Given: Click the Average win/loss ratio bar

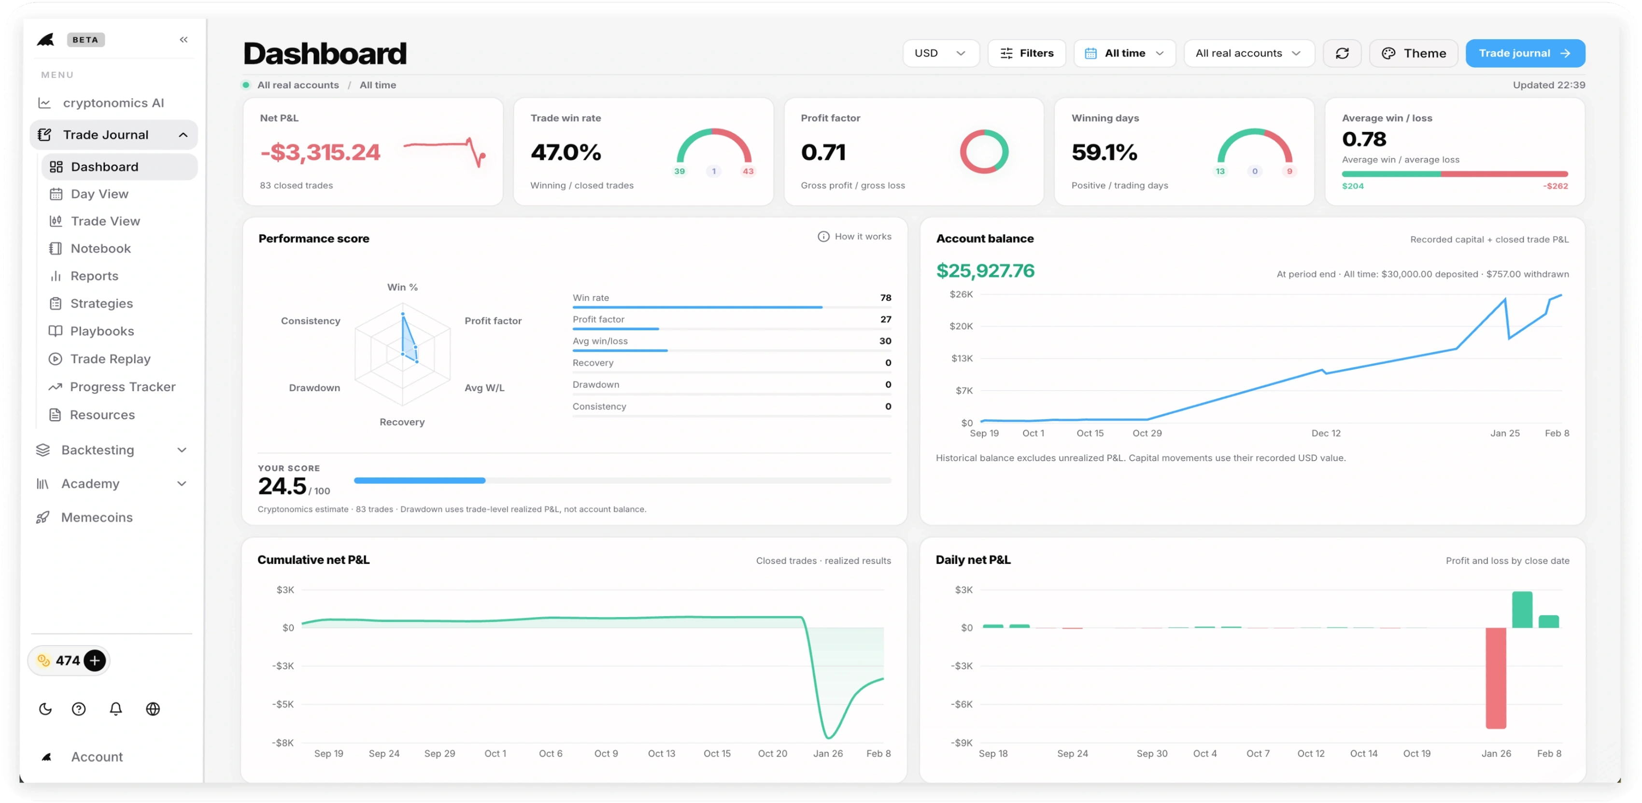Looking at the screenshot, I should coord(1455,174).
